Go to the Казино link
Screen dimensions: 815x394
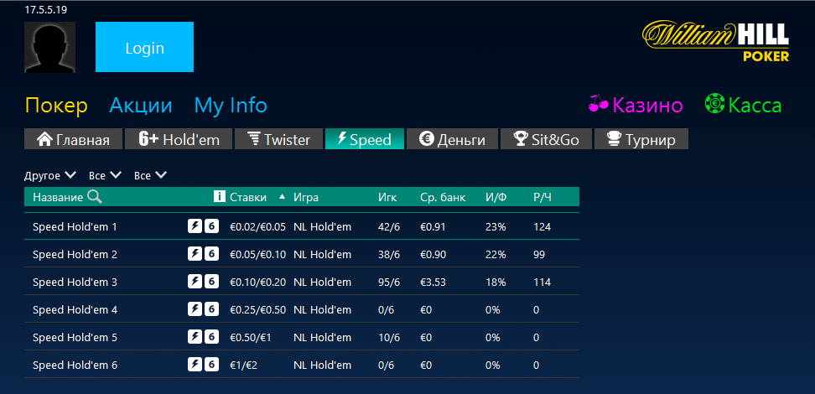pos(647,106)
